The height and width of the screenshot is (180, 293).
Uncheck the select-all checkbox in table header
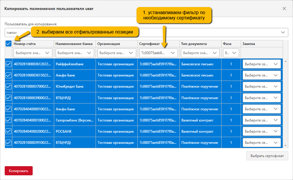pos(9,44)
